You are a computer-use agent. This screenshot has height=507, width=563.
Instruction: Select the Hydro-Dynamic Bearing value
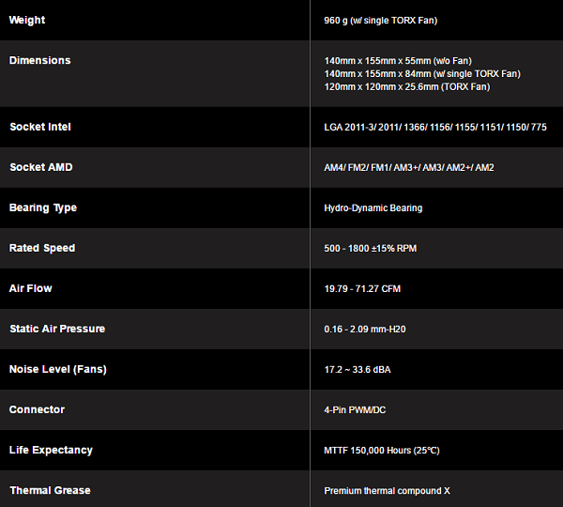(373, 207)
